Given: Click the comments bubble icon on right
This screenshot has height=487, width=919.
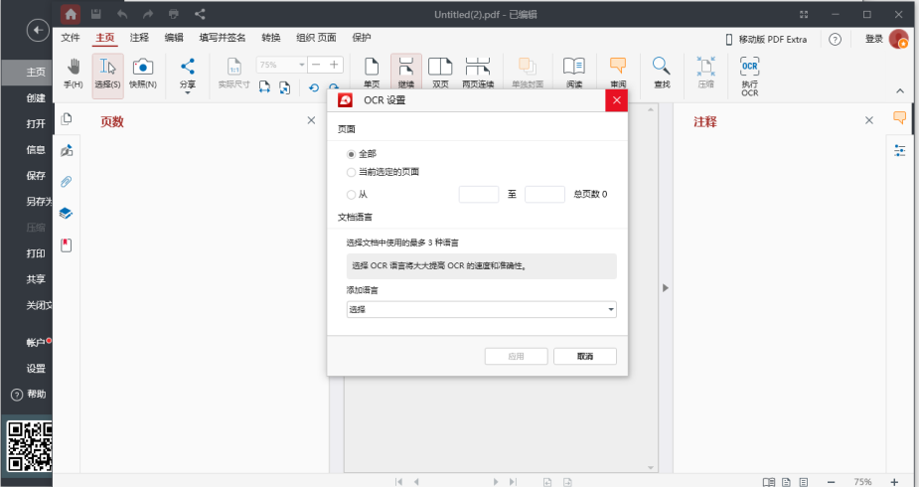Looking at the screenshot, I should click(899, 117).
